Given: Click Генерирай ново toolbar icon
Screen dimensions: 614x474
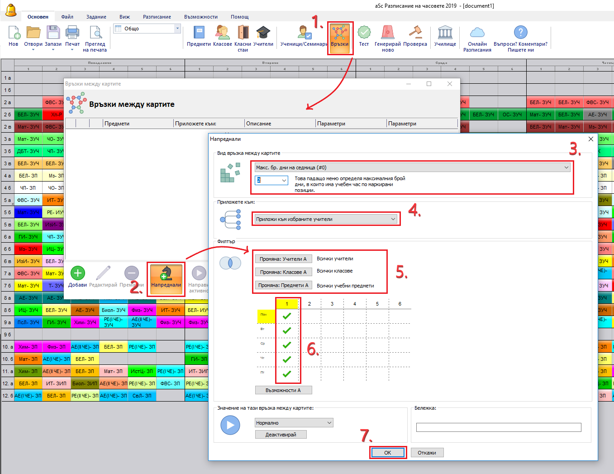Looking at the screenshot, I should click(388, 36).
